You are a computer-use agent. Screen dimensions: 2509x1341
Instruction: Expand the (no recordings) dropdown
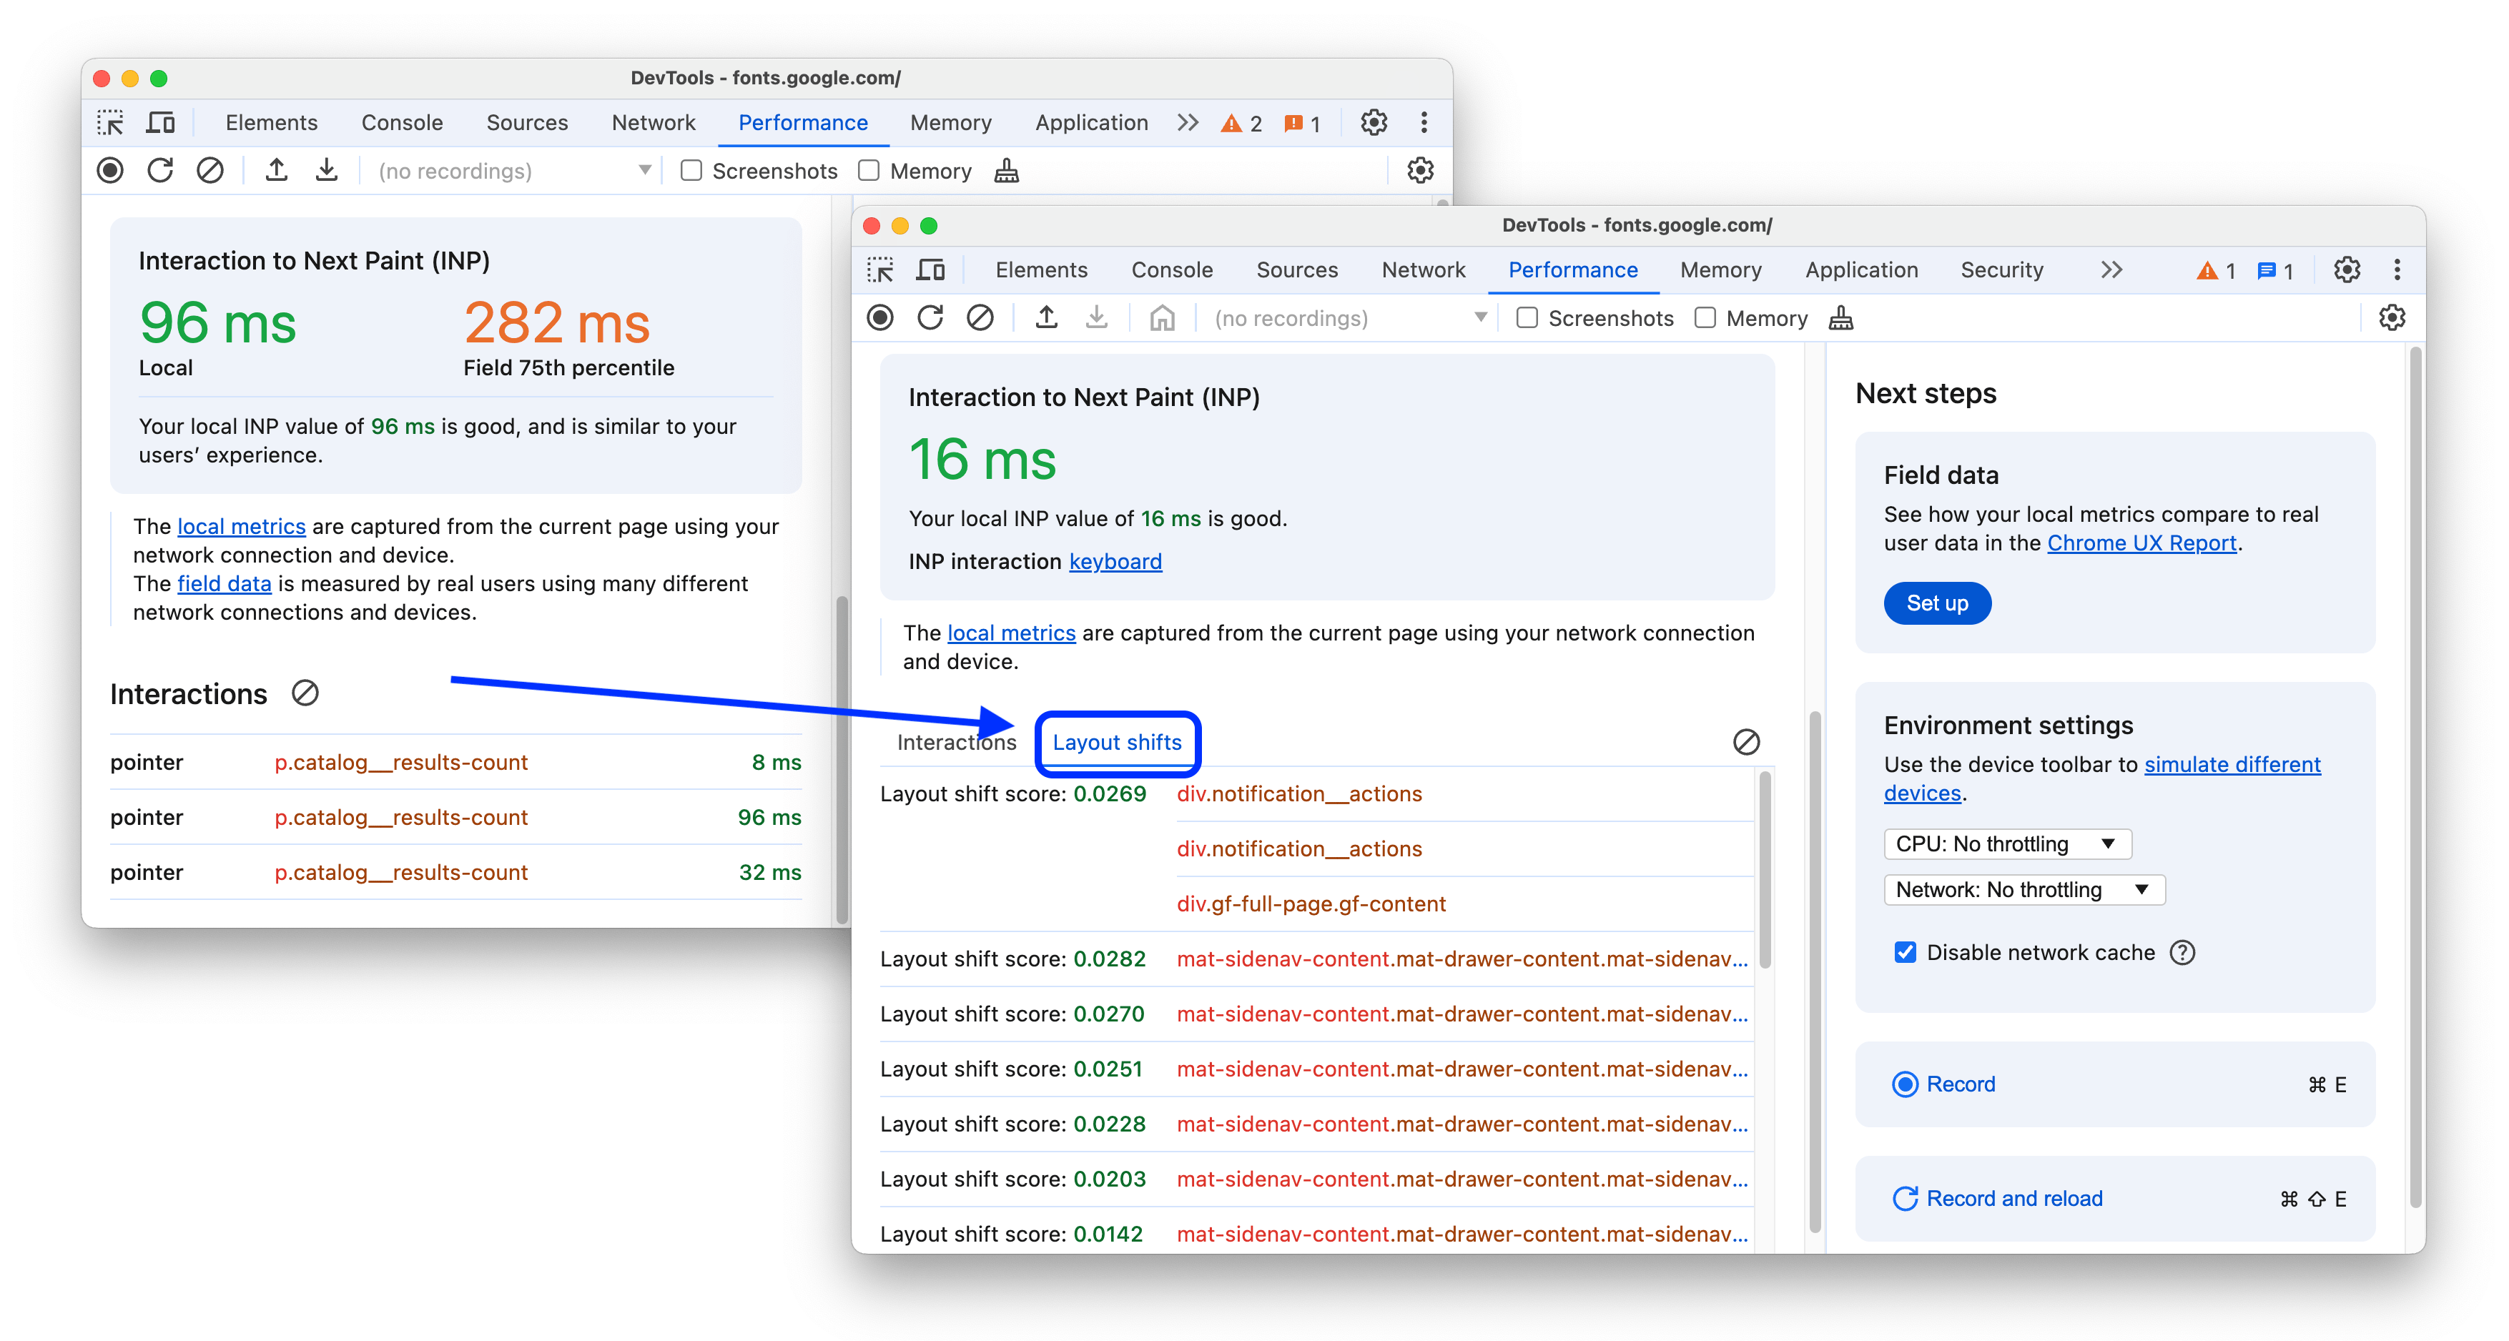pos(1482,317)
